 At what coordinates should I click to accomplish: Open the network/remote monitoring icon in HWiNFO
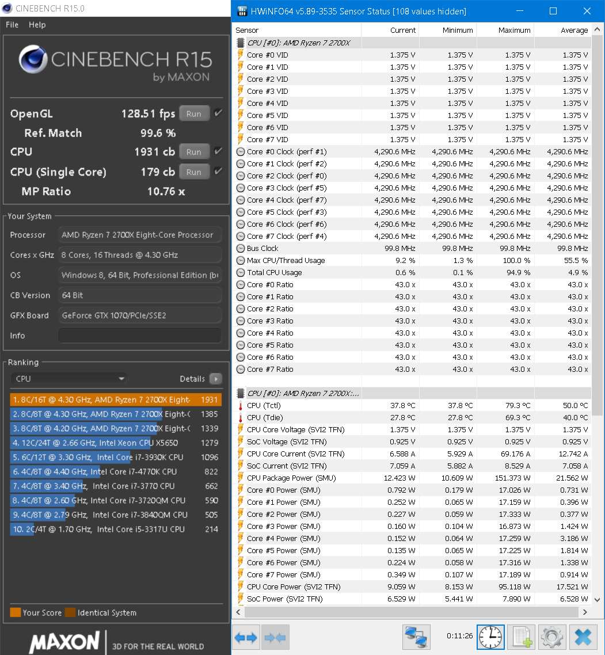(x=416, y=637)
